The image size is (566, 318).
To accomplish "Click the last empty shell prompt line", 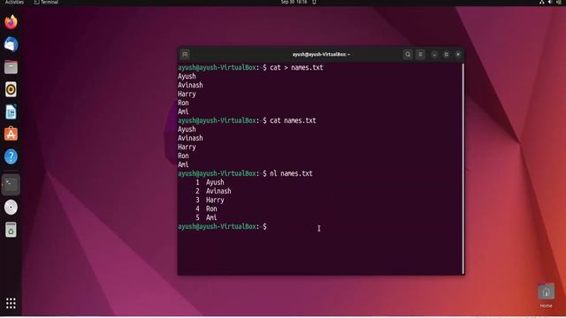I will coord(222,226).
